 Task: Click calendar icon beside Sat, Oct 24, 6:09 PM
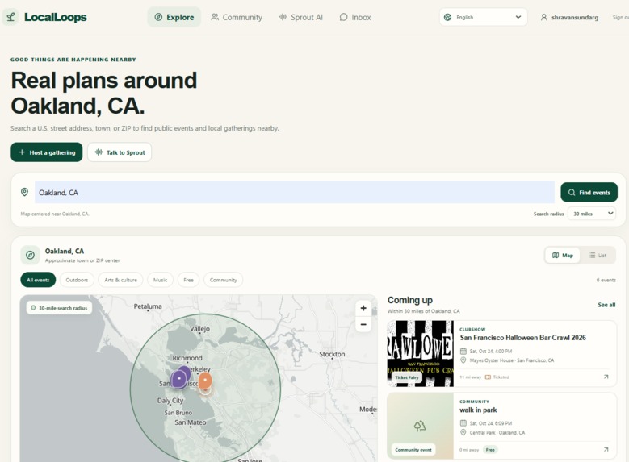pos(463,423)
